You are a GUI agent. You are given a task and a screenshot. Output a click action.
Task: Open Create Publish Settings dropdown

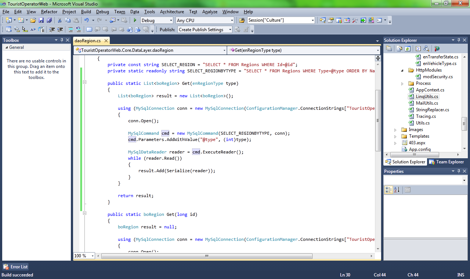[x=230, y=30]
